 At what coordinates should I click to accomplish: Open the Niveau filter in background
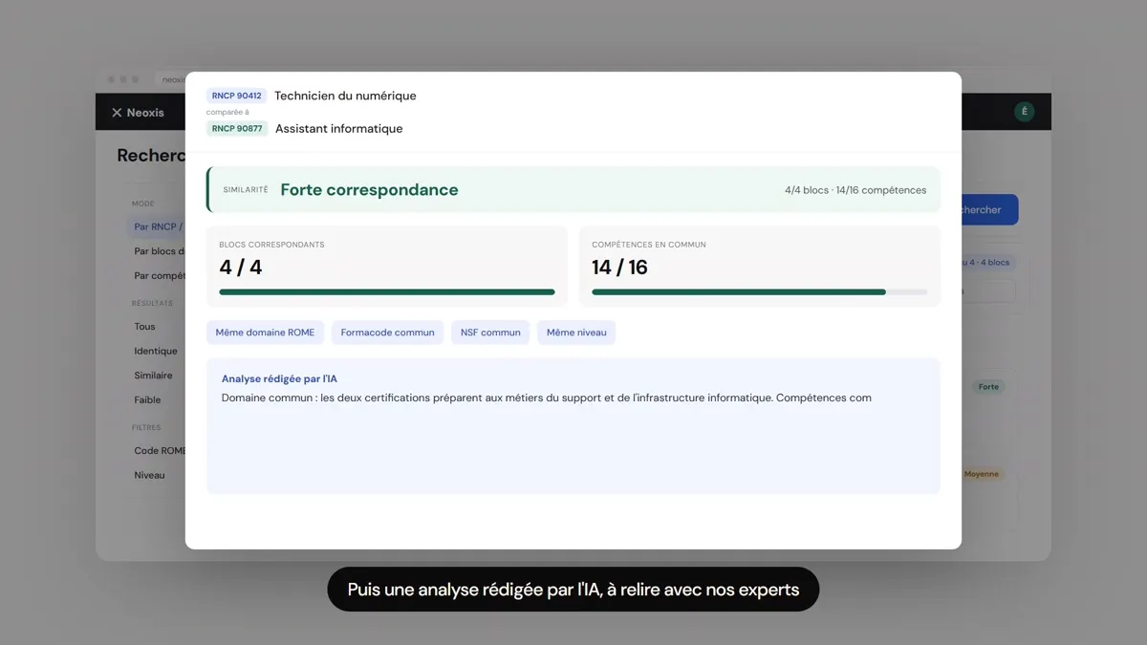149,475
